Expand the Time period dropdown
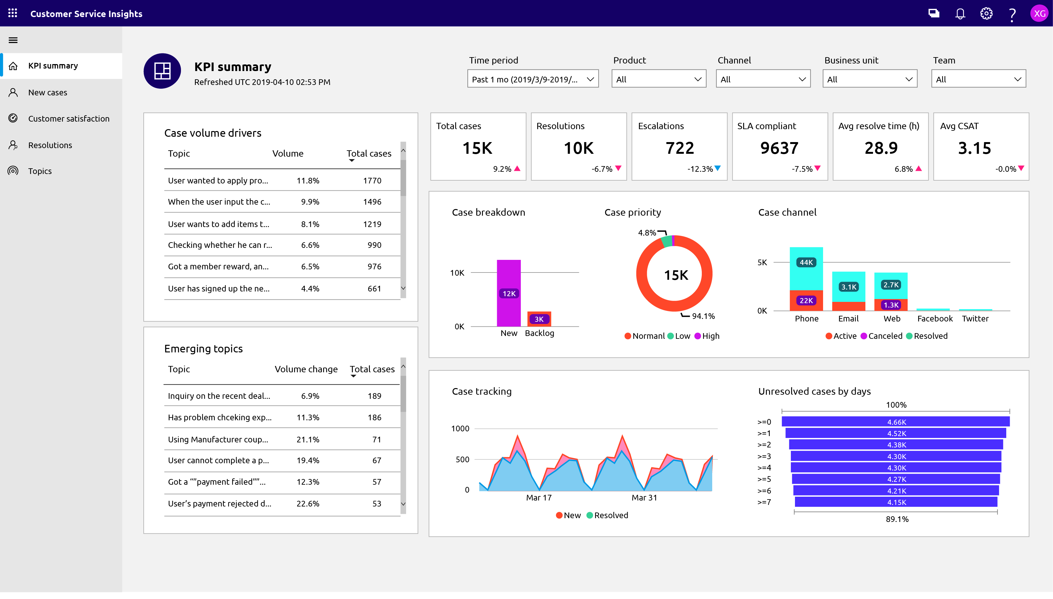1053x599 pixels. coord(533,79)
